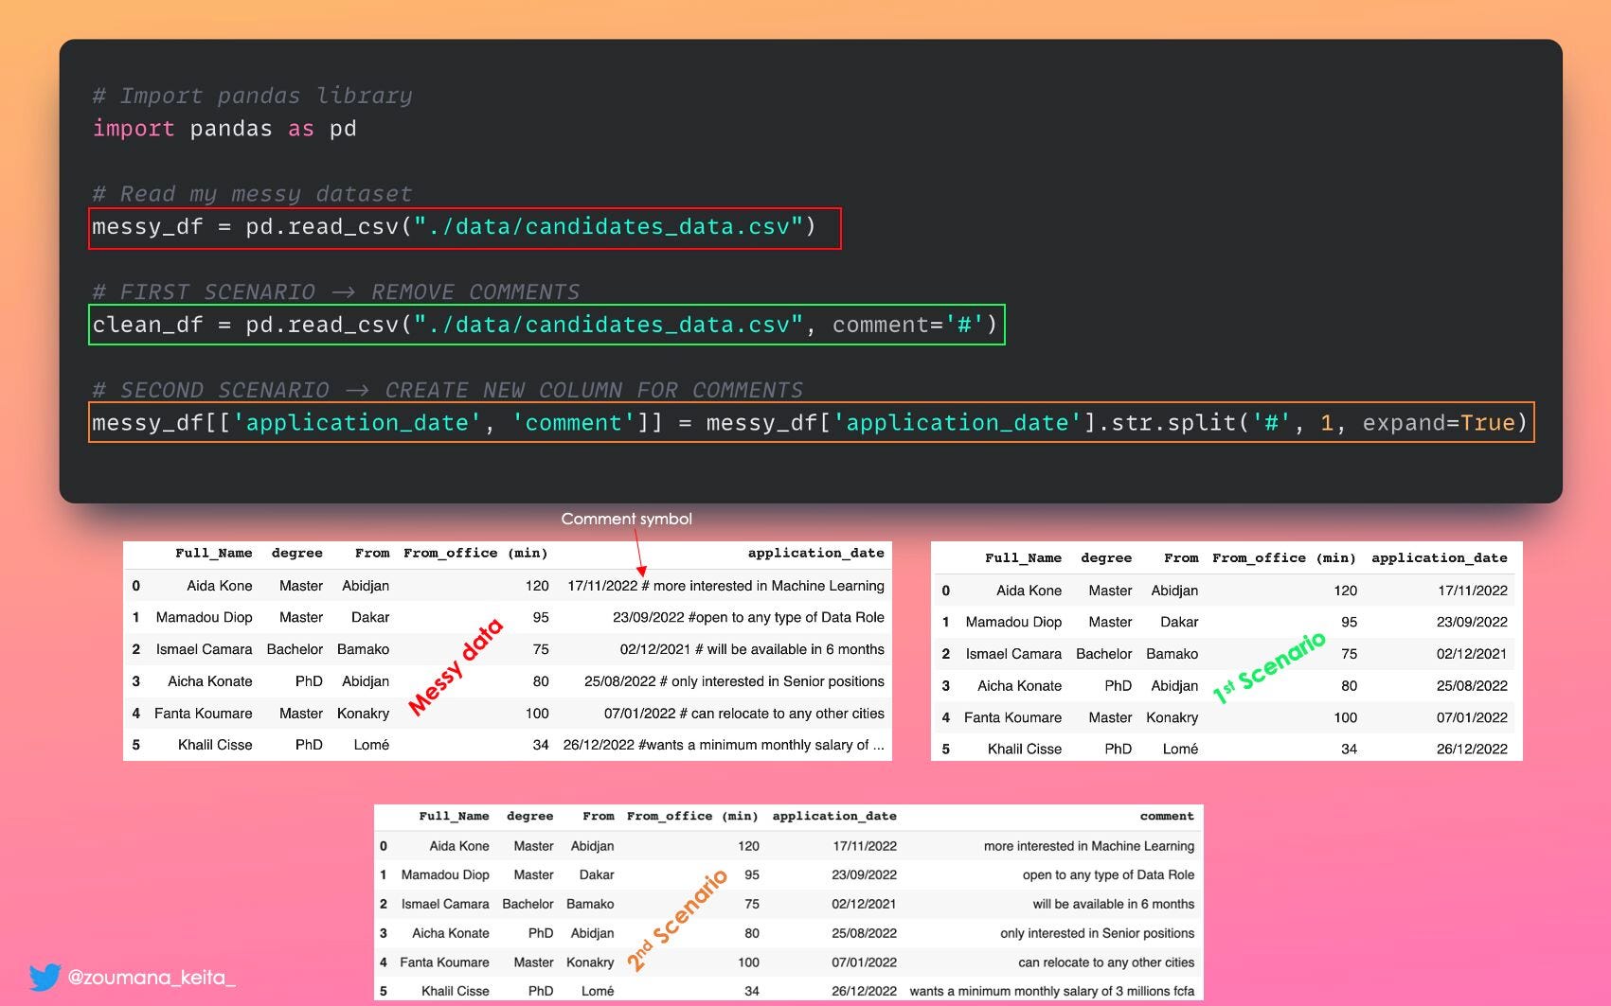The image size is (1611, 1006).
Task: Select the truncated '26/12/2022 #wants a minimum monthly salary of ...' cell
Action: (x=724, y=745)
